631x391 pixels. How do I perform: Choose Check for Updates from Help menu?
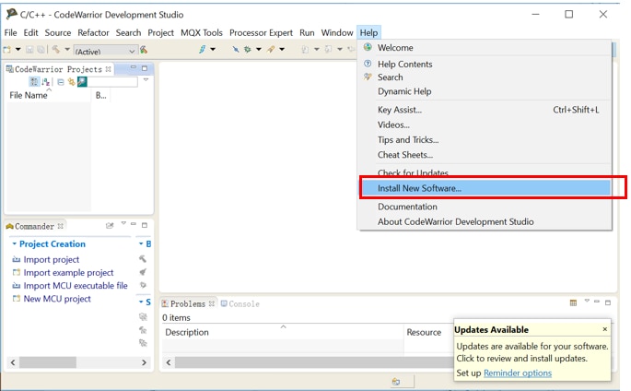[413, 172]
